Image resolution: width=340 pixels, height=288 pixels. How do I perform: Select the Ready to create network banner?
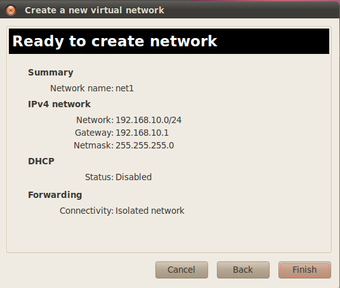click(x=169, y=41)
